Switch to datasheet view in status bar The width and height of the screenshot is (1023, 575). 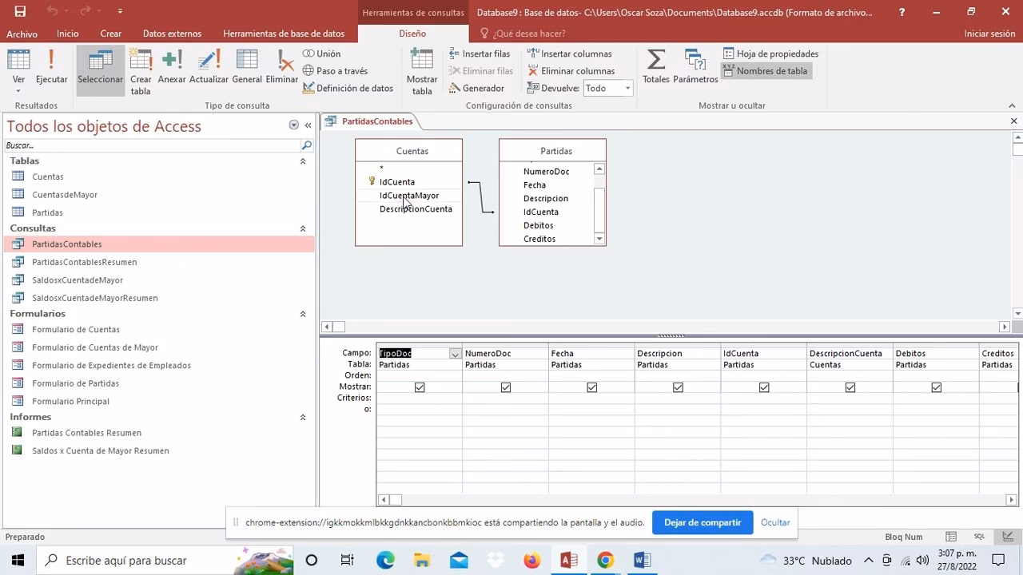(x=951, y=537)
